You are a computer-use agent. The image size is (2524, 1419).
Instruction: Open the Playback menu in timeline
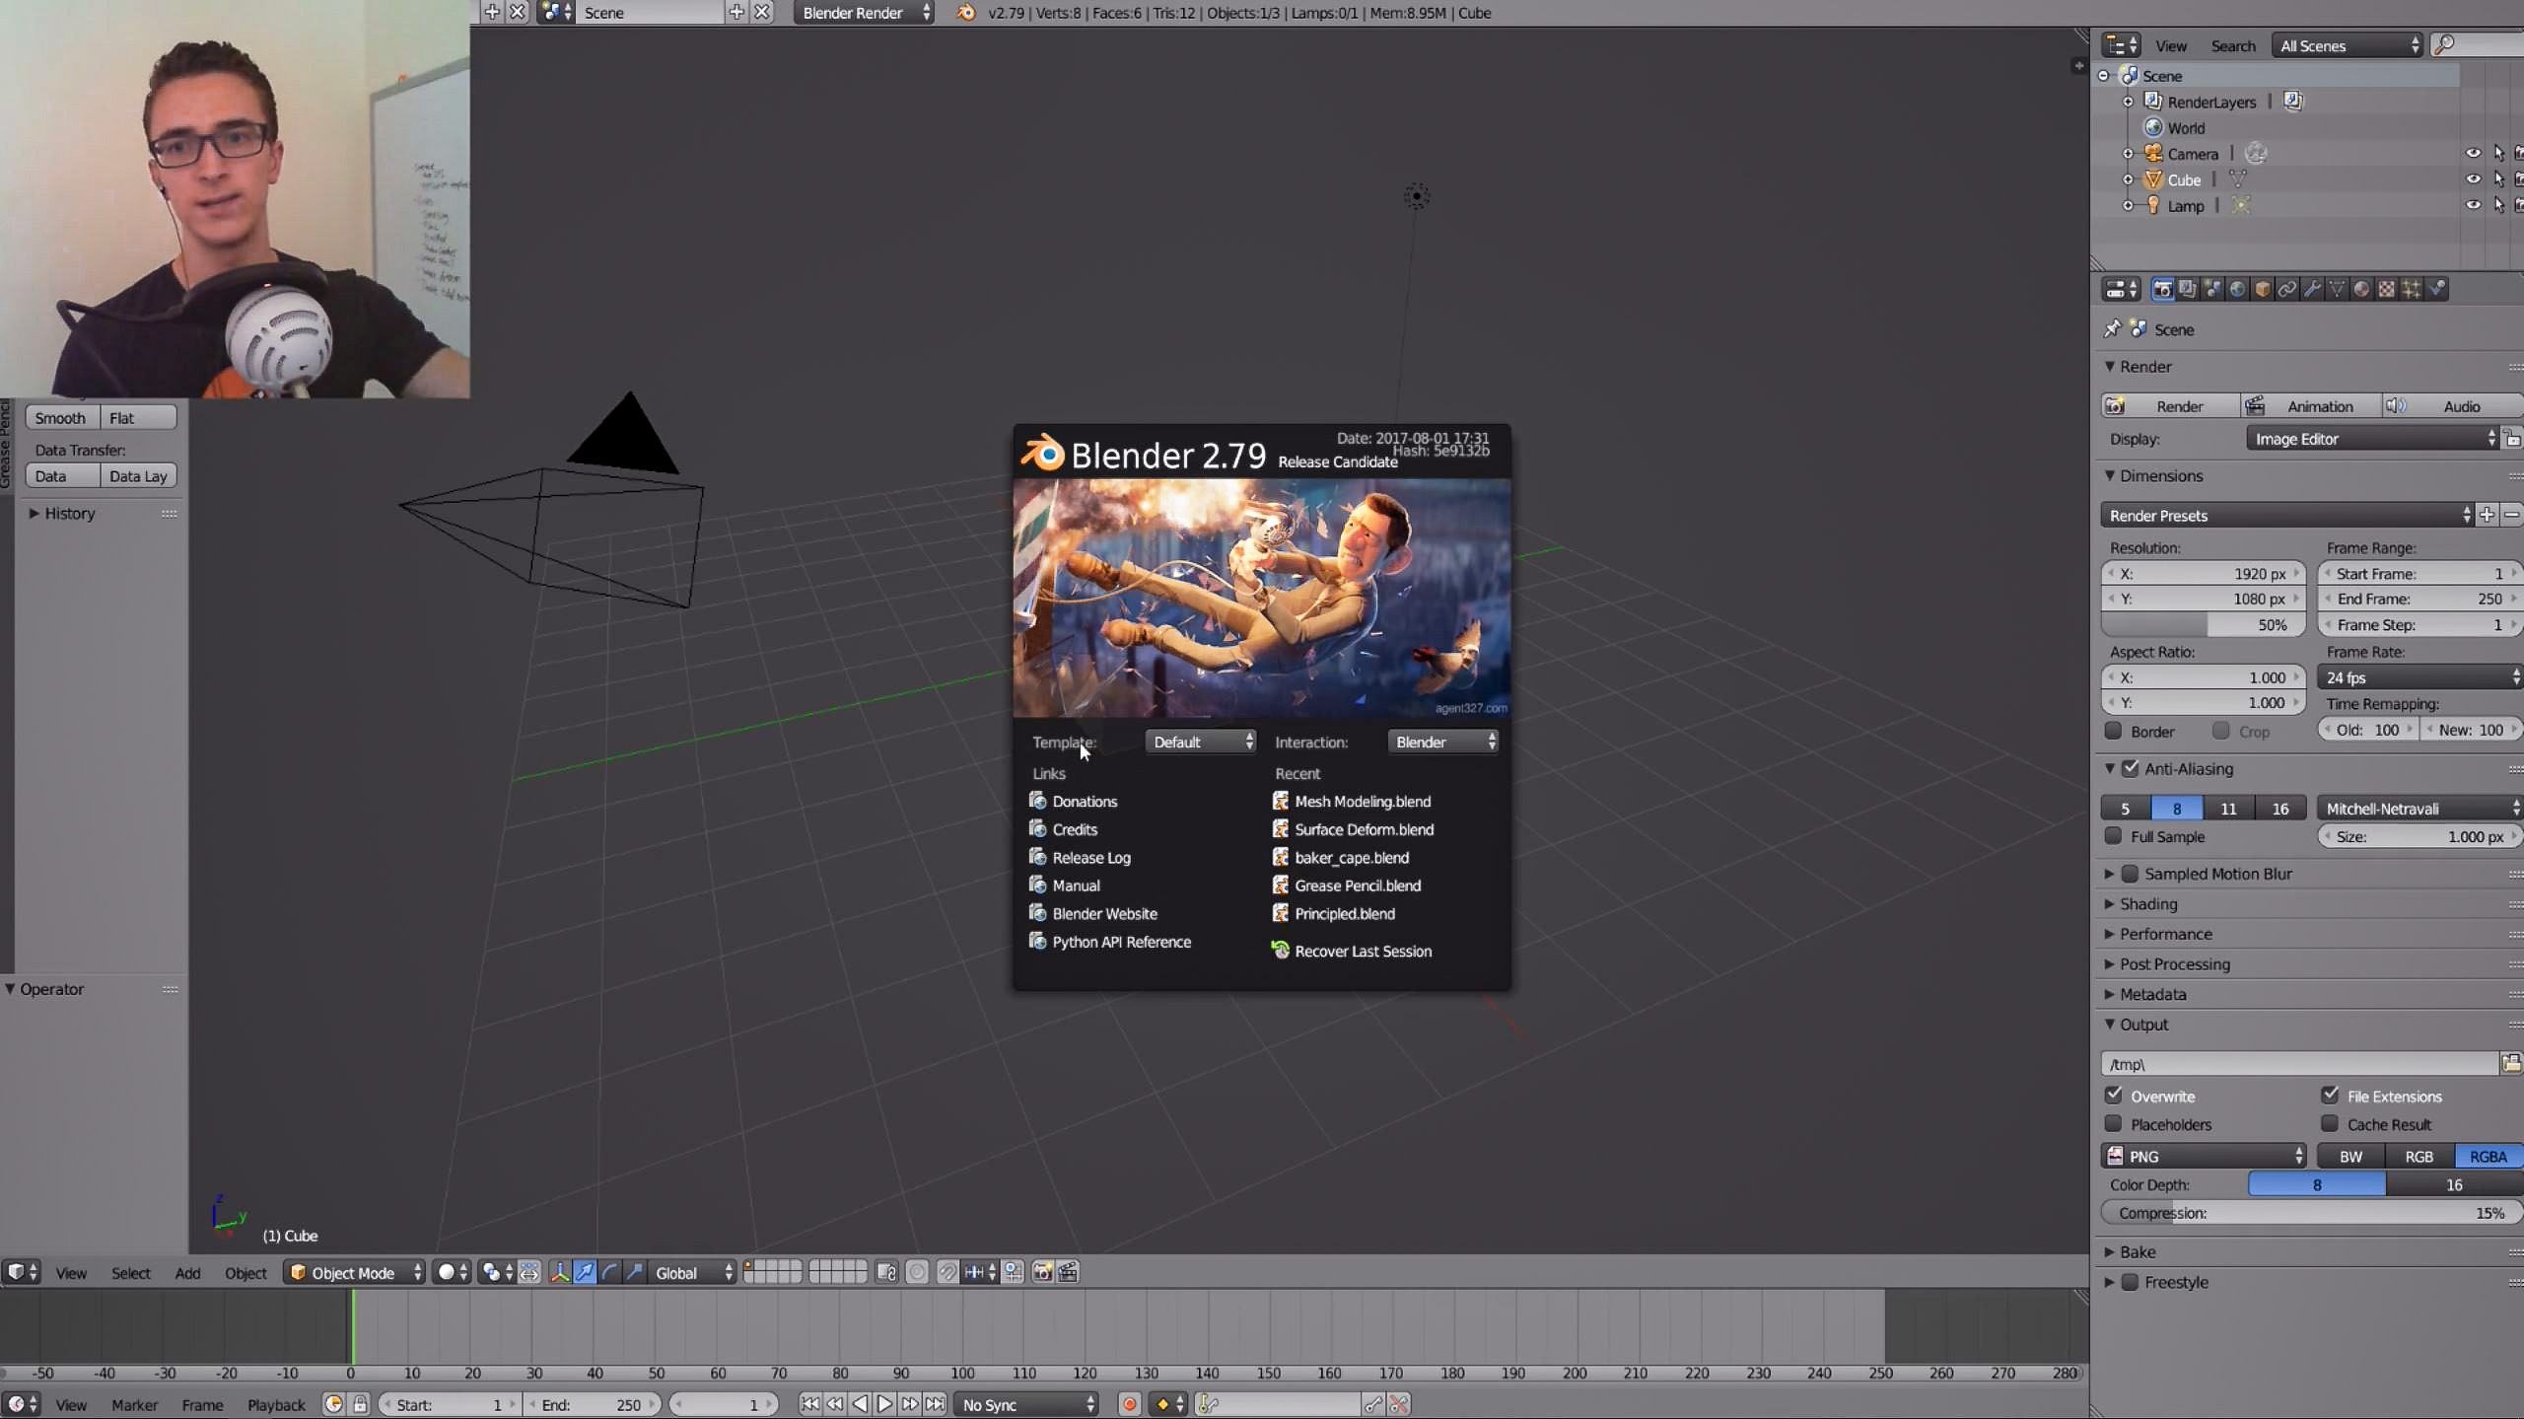[276, 1404]
